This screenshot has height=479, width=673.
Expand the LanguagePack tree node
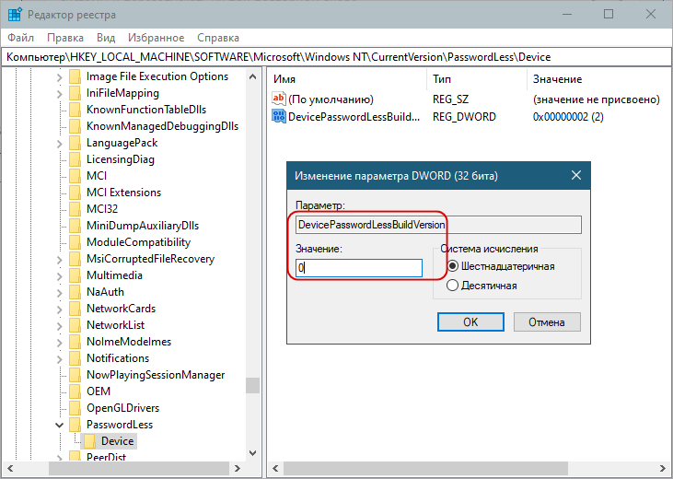click(60, 143)
